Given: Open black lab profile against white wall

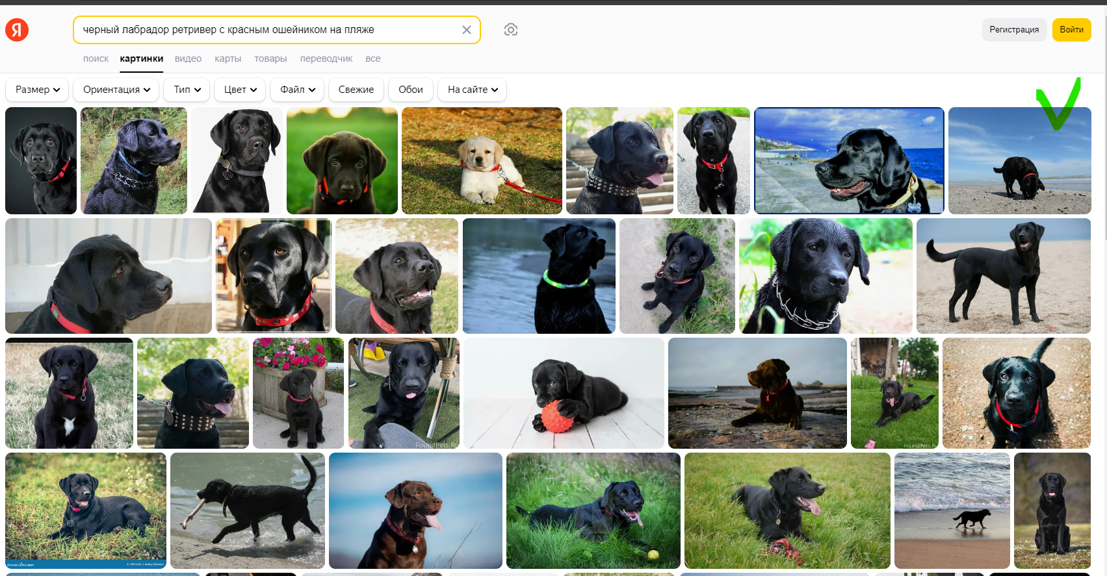Looking at the screenshot, I should coord(109,276).
